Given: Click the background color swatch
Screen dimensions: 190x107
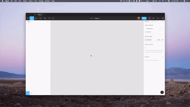Looking at the screenshot, I should coord(146,40).
